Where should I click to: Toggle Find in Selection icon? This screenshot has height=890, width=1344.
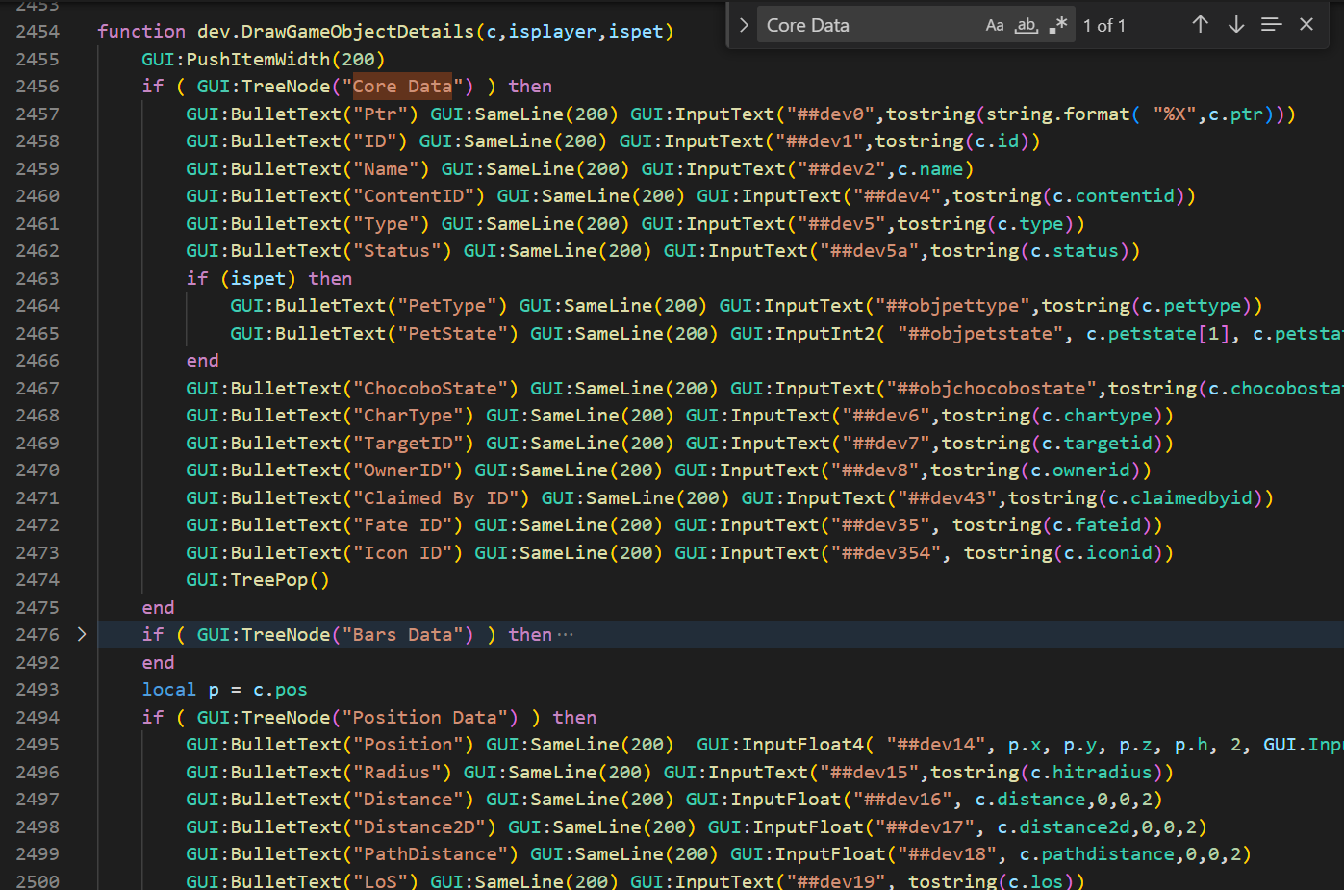(1271, 25)
